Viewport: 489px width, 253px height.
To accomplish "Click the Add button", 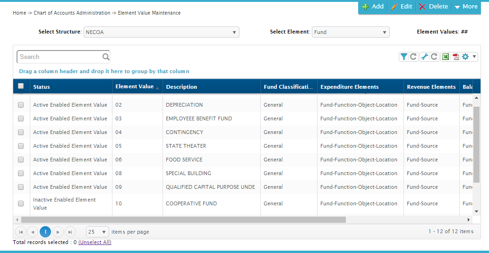I will pyautogui.click(x=373, y=7).
